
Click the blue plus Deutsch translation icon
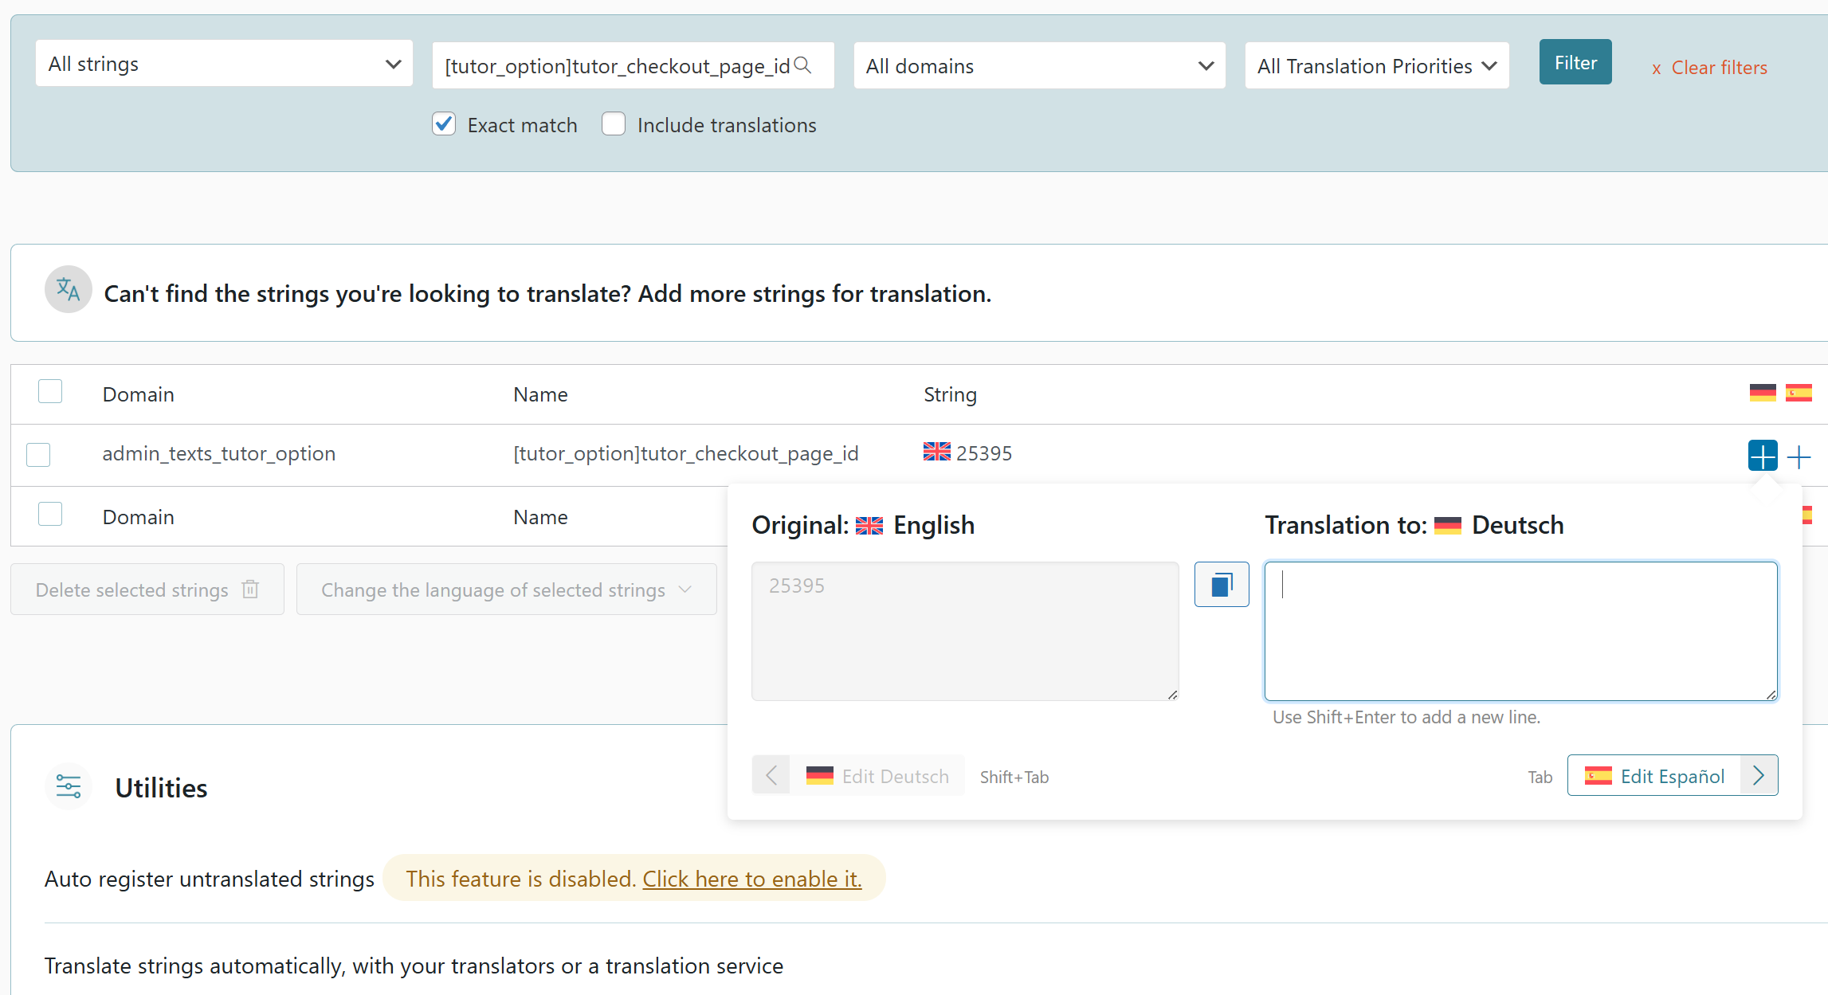pyautogui.click(x=1762, y=456)
